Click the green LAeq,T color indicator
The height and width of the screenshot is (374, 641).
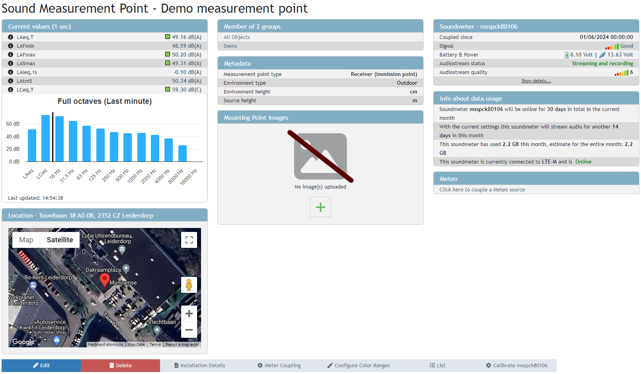point(168,37)
